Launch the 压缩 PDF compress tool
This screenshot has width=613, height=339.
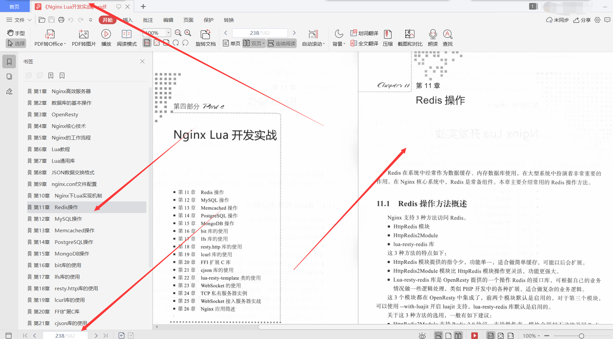(x=387, y=37)
